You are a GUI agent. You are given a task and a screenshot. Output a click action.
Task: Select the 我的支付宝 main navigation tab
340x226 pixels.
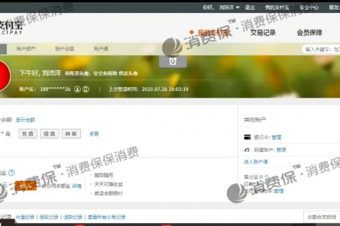(x=213, y=33)
